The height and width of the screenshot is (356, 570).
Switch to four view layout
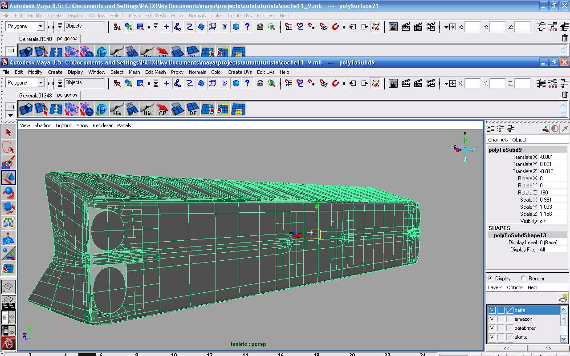8,302
